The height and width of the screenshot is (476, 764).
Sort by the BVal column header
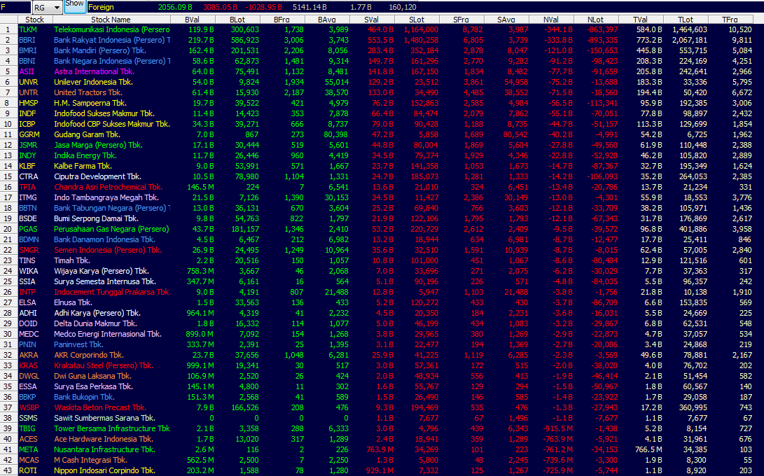tap(193, 20)
